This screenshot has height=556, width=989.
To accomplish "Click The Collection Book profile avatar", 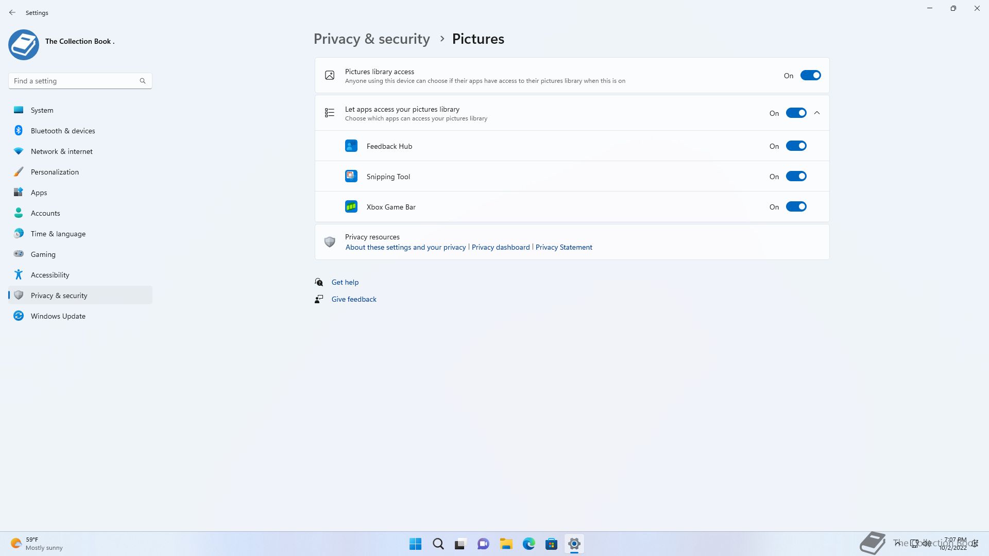I will point(24,45).
